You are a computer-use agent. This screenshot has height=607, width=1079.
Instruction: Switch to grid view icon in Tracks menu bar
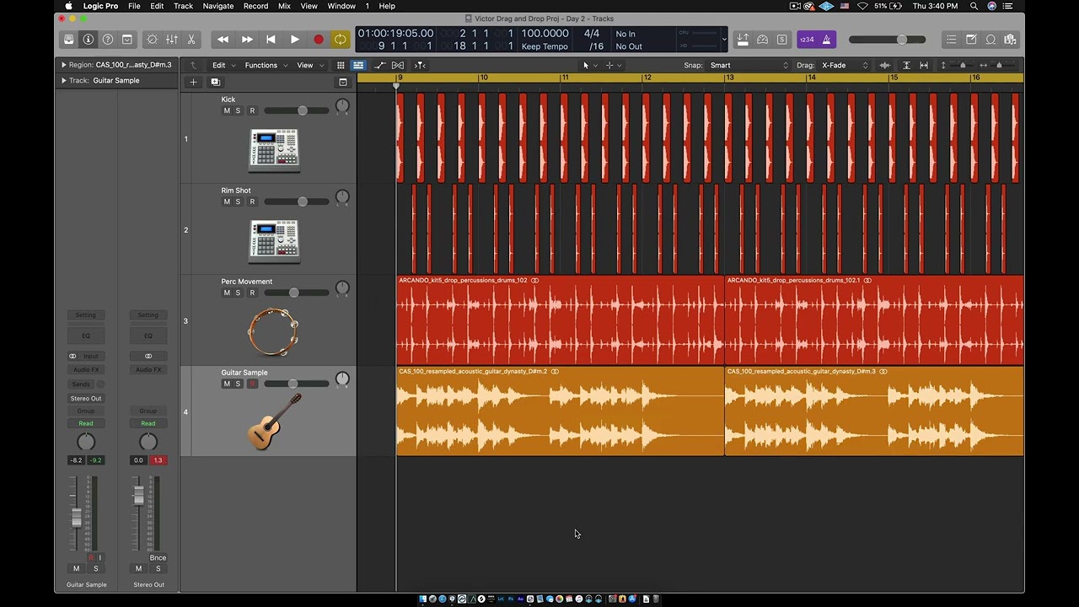click(x=341, y=65)
